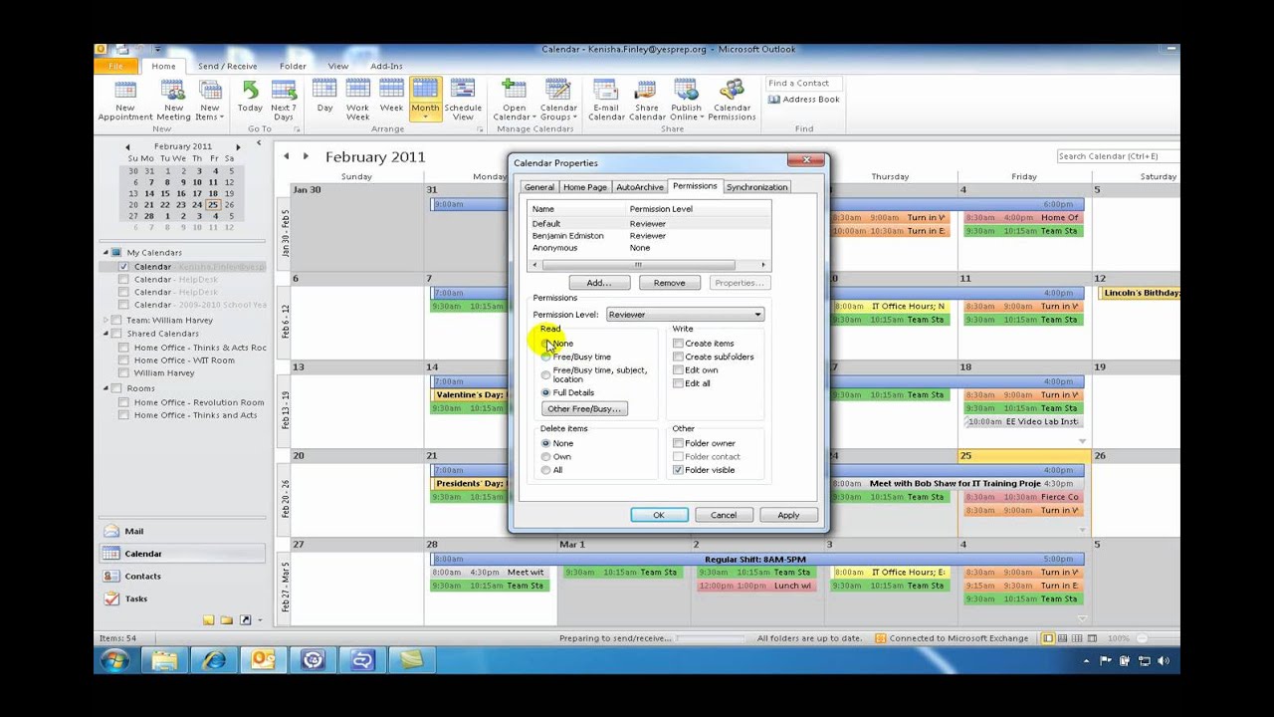Open Calendar Permissions in ribbon
Image resolution: width=1274 pixels, height=717 pixels.
[x=732, y=100]
